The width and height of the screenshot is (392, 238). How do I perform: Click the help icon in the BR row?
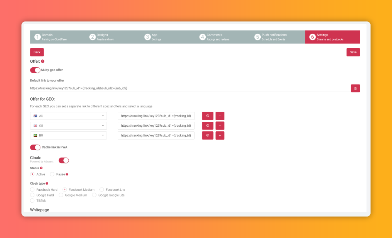point(207,136)
